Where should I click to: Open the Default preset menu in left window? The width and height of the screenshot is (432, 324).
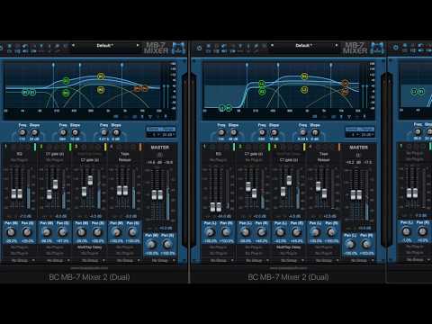tap(104, 46)
